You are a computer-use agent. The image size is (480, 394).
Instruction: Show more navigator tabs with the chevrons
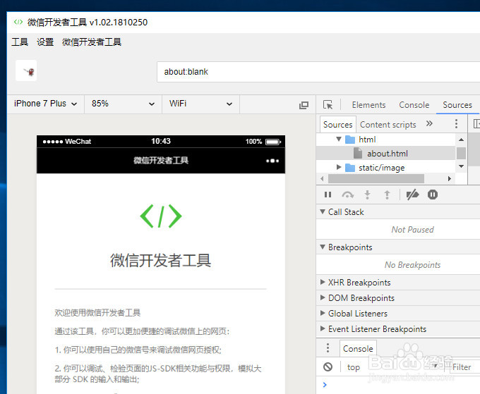click(429, 123)
